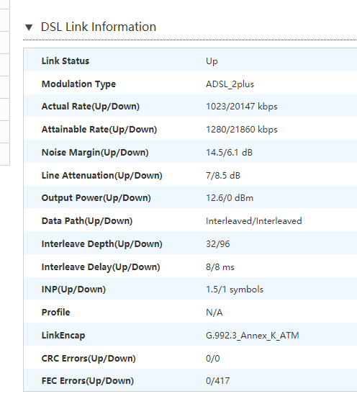The width and height of the screenshot is (357, 399).
Task: Click the Data Path Interleaved/Interleaved value
Action: coord(254,221)
